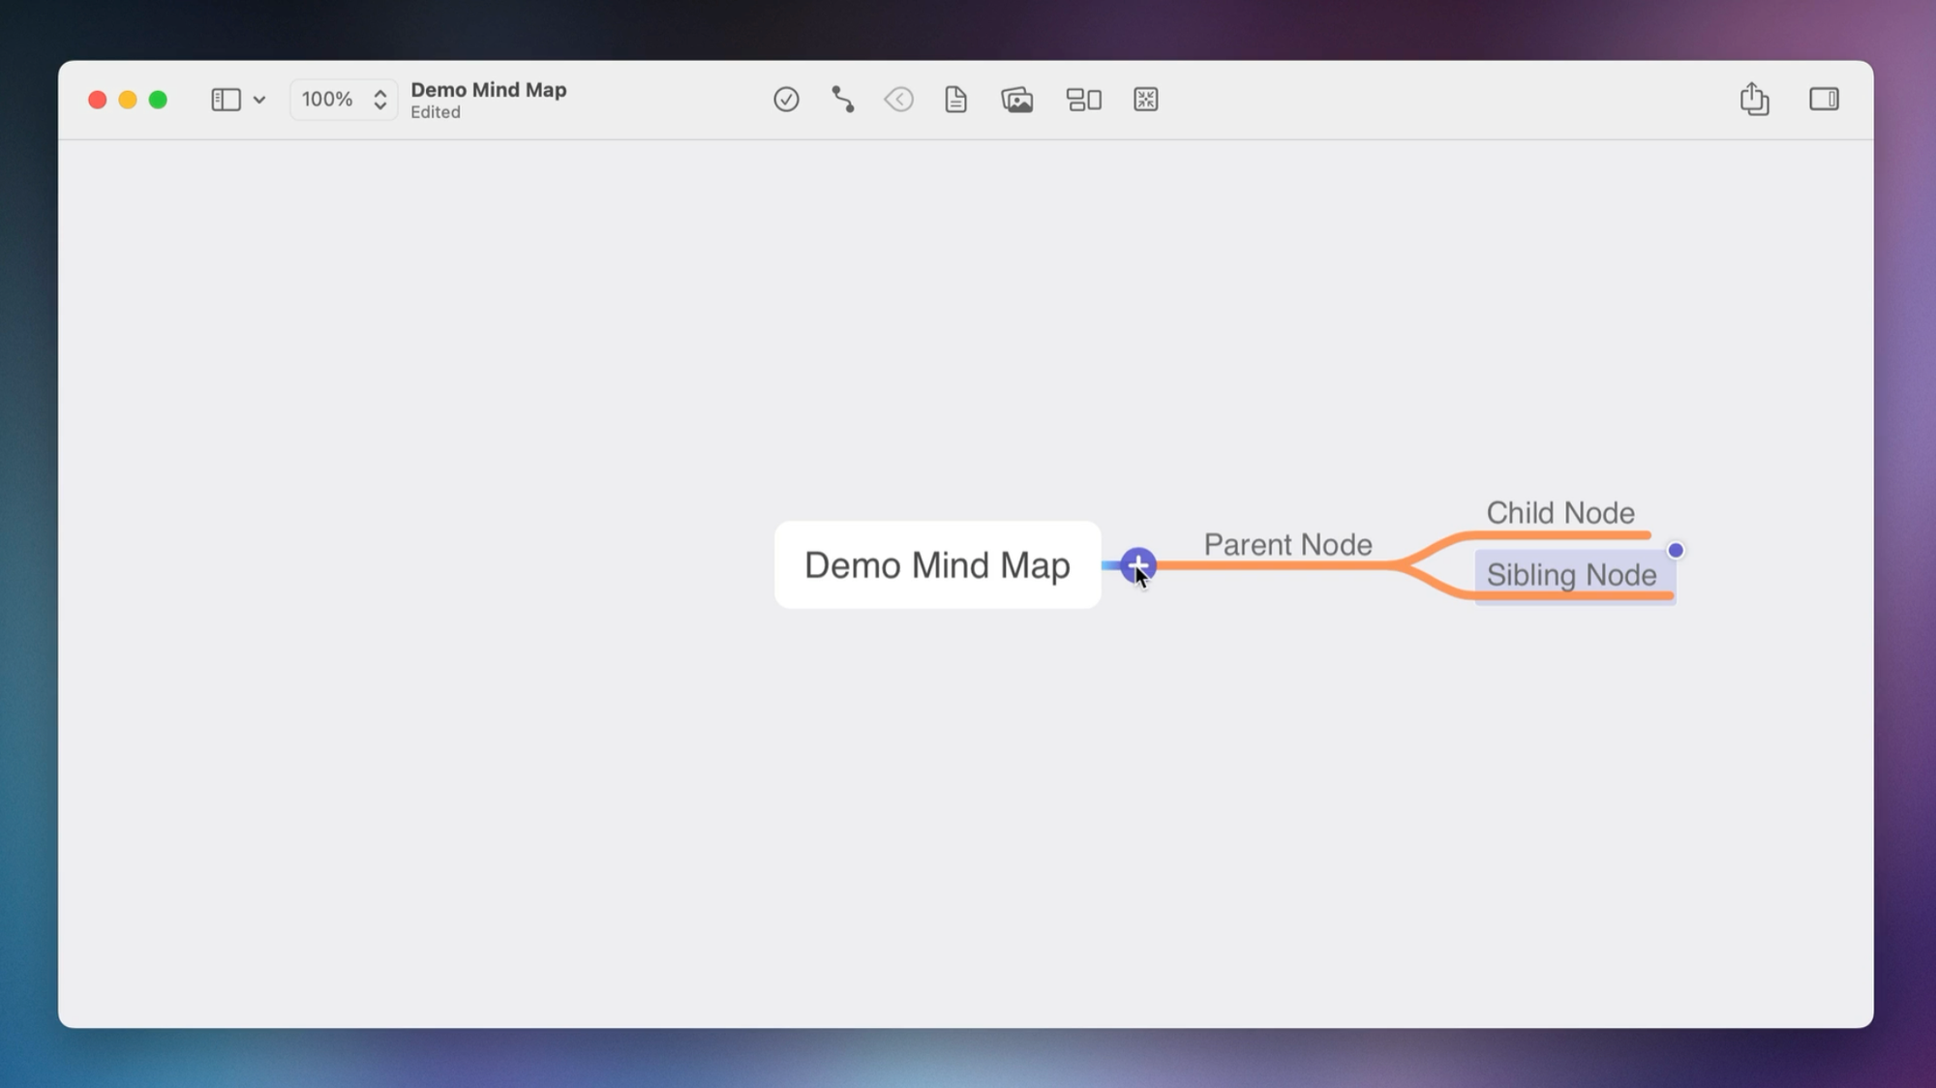Screen dimensions: 1936x1088
Task: Click the blue plus add-node button
Action: [x=1137, y=564]
